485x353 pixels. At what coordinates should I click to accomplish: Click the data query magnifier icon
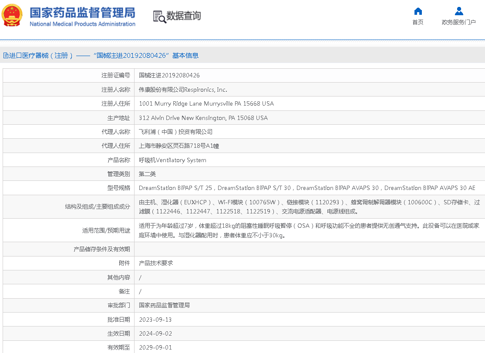point(159,17)
